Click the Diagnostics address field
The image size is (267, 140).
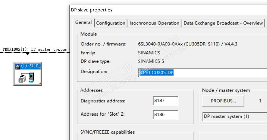coord(165,101)
